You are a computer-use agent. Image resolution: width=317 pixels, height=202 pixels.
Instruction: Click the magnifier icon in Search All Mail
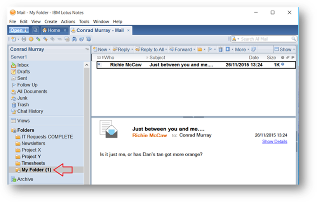pyautogui.click(x=293, y=39)
